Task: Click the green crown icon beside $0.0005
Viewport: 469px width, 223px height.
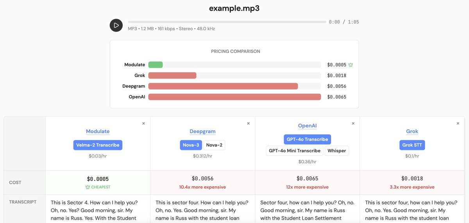Action: (351, 65)
